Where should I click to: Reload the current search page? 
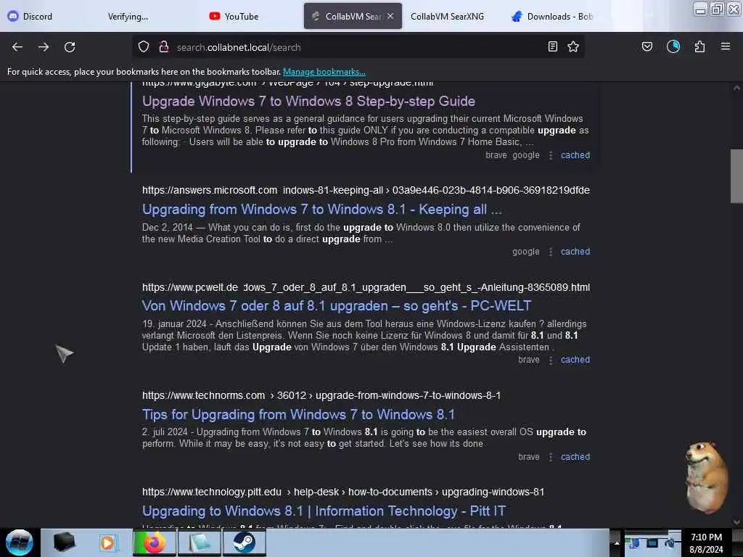tap(70, 47)
